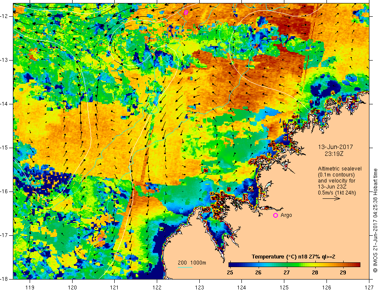This screenshot has height=292, width=378.
Task: Click the '13-Jun-2017' date text
Action: [x=335, y=147]
